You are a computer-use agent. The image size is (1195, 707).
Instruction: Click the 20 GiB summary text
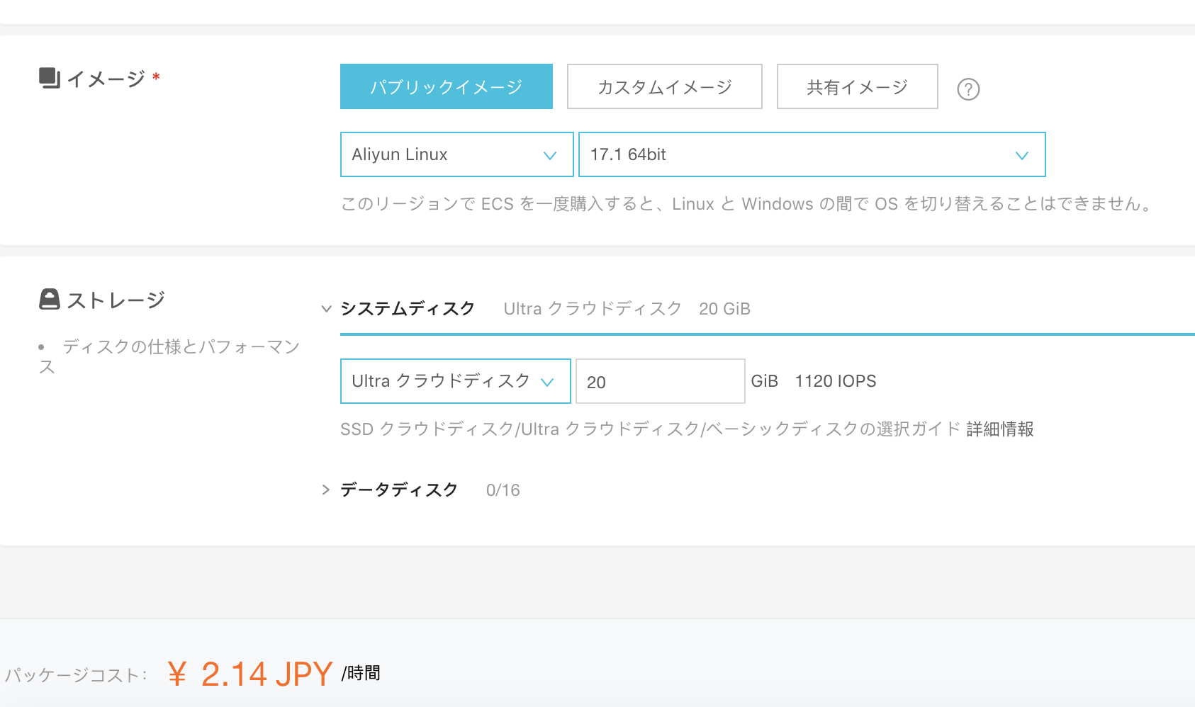[724, 309]
